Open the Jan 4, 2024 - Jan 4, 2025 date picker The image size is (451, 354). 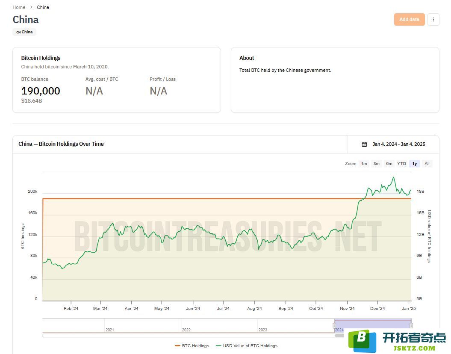[x=393, y=144]
